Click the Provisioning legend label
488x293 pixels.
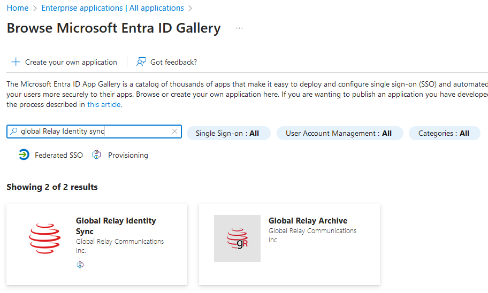point(128,155)
